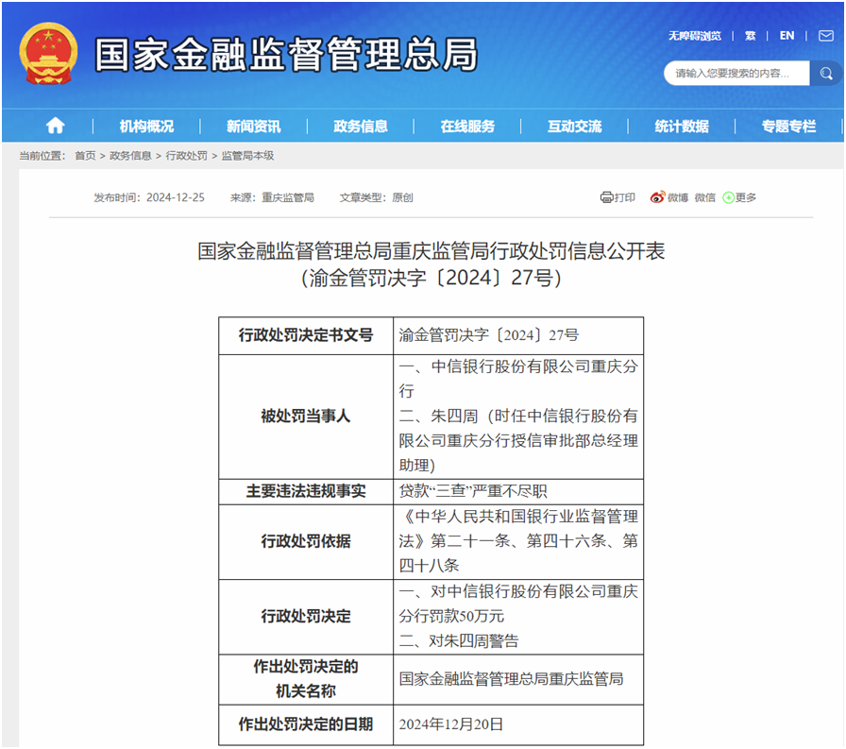
Task: Click 文章类型: 原创 text
Action: [x=376, y=197]
